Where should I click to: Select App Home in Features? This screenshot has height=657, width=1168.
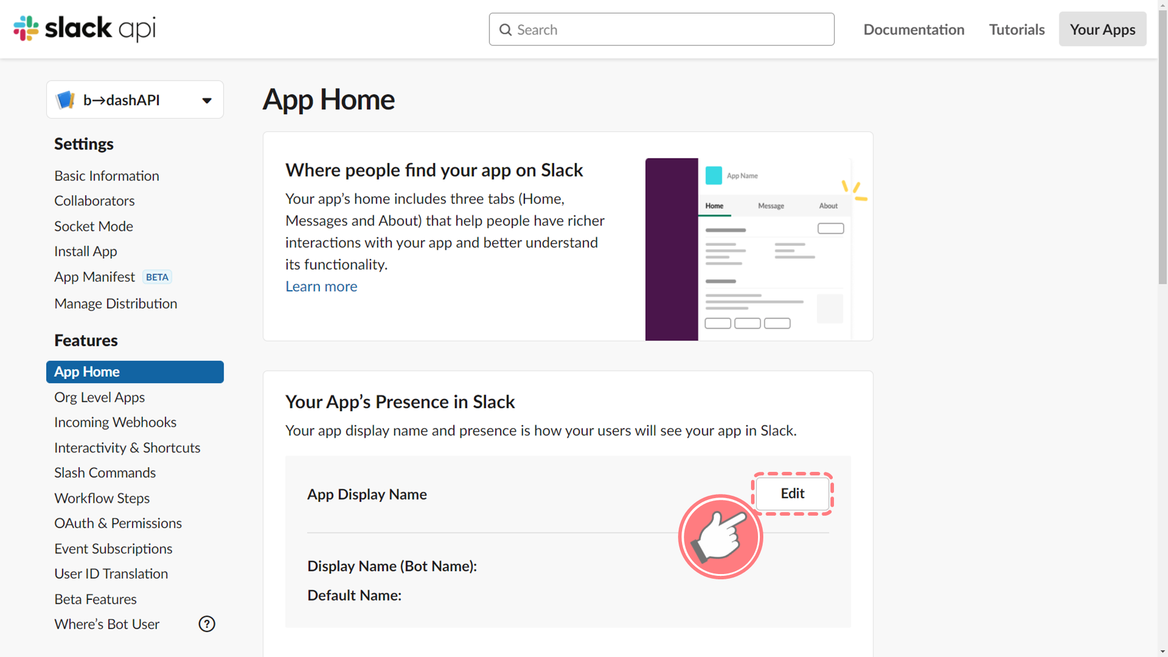pyautogui.click(x=135, y=372)
